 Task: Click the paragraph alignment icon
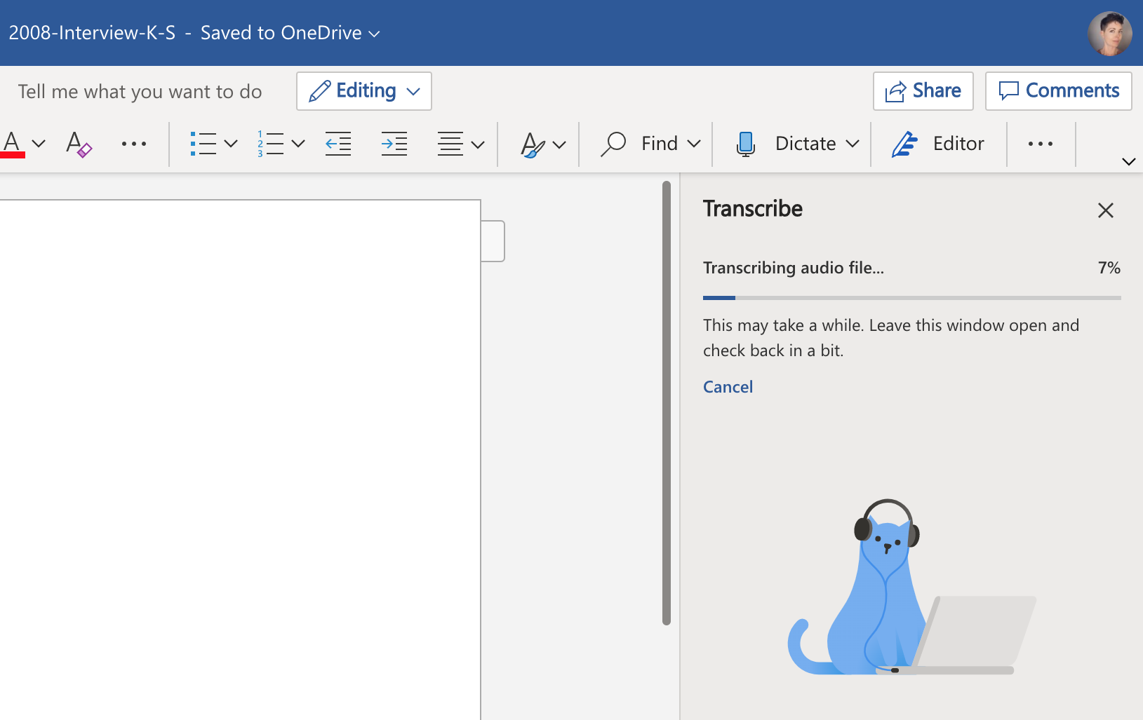[450, 144]
